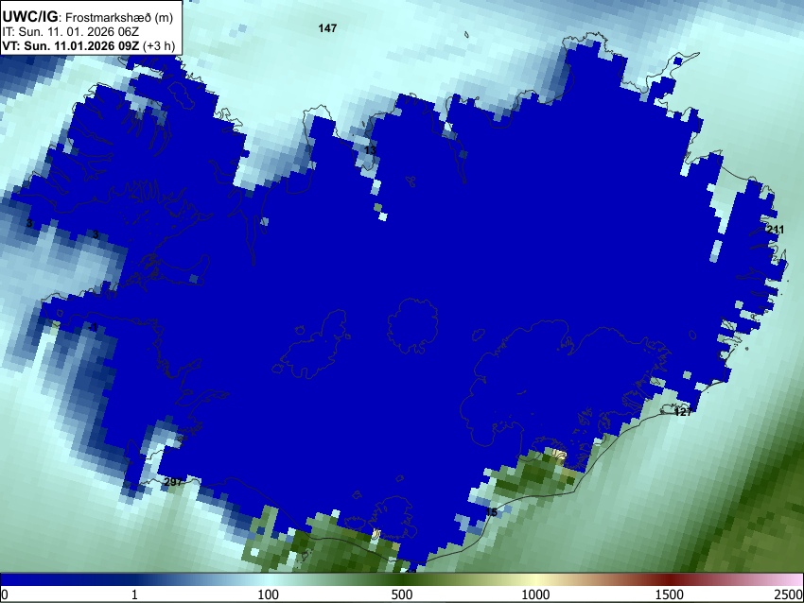
Task: Click the map value label '127'
Action: click(x=683, y=412)
